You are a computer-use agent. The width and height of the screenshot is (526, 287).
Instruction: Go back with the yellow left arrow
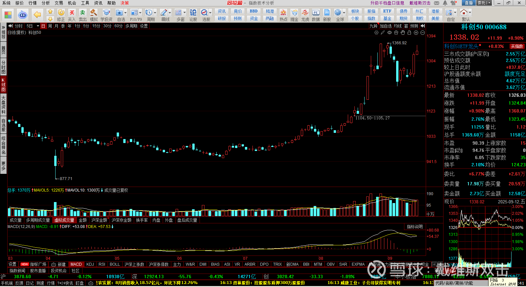(37, 15)
